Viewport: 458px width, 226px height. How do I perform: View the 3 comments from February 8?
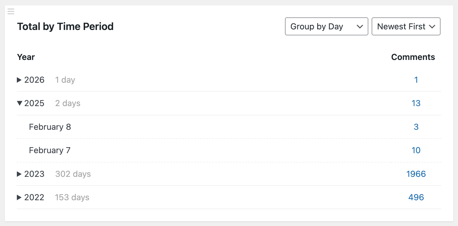[x=416, y=127]
